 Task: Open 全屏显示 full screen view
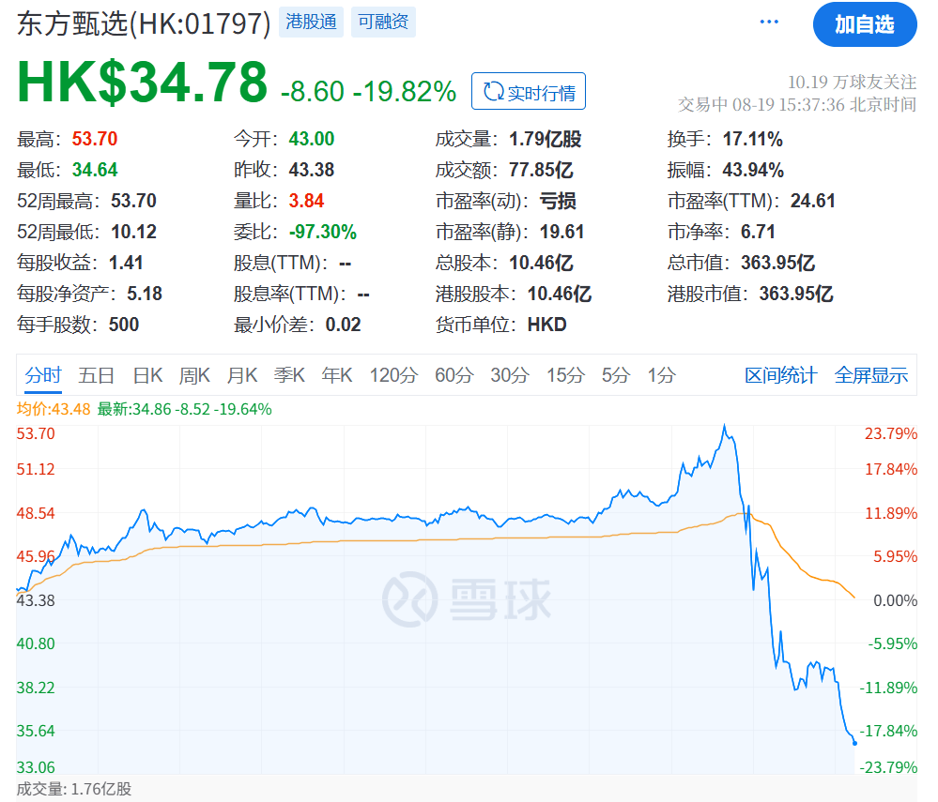pyautogui.click(x=871, y=375)
